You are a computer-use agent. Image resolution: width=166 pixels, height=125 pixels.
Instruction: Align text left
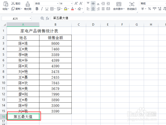point(88,9)
